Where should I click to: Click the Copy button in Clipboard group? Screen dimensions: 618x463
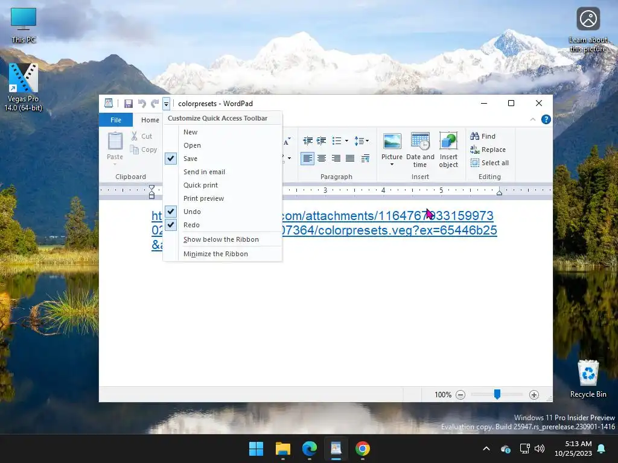tap(144, 150)
